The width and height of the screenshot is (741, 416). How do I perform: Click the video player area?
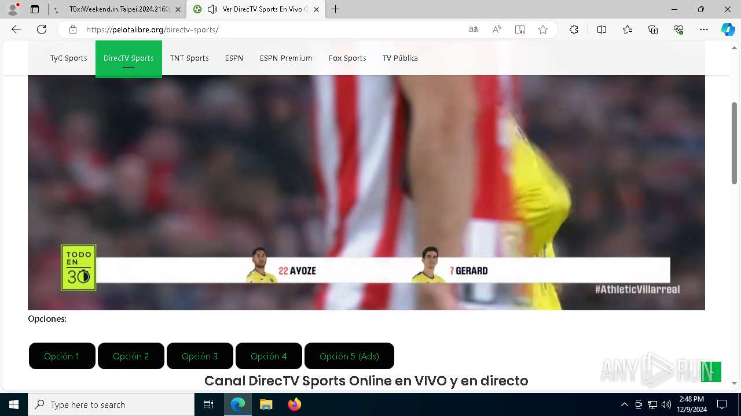pyautogui.click(x=366, y=192)
